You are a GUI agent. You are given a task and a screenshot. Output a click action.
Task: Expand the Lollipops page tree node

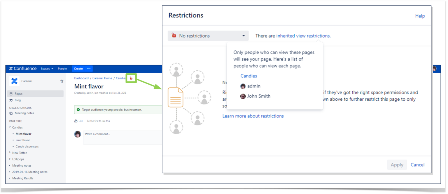coord(10,159)
